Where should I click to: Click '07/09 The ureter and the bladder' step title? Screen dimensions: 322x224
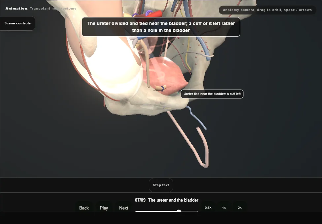pos(167,200)
